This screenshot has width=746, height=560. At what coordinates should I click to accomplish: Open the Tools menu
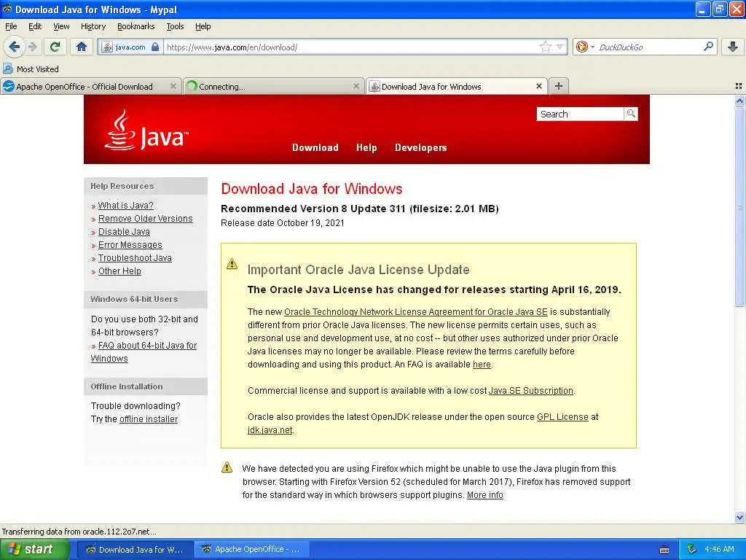pos(175,26)
